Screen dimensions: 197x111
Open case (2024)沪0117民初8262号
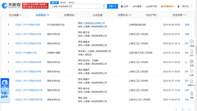point(28,34)
